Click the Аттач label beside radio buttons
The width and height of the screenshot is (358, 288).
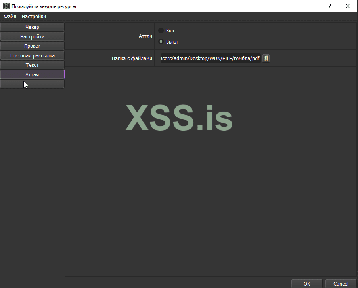click(x=145, y=36)
